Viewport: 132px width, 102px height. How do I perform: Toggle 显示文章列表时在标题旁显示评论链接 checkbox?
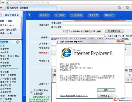[64, 31]
